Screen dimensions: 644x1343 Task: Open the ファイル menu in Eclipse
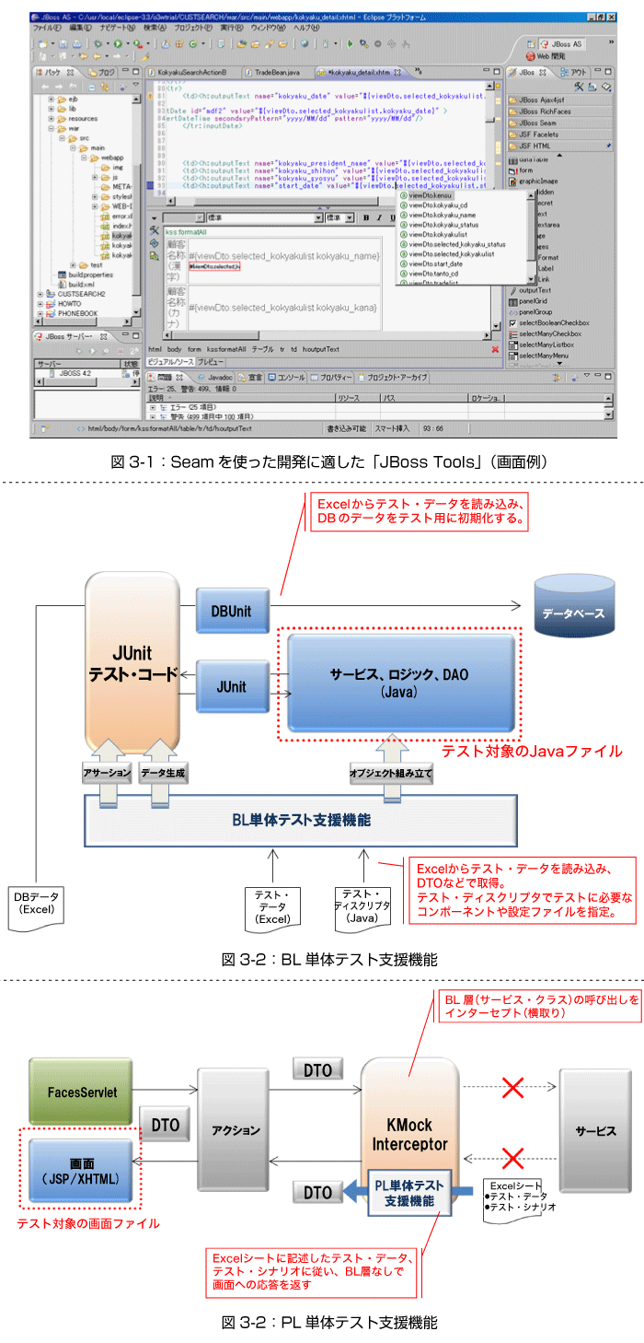coord(46,29)
